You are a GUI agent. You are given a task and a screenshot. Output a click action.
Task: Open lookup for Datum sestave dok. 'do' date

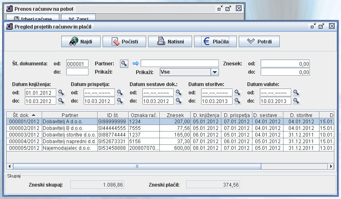coord(178,101)
